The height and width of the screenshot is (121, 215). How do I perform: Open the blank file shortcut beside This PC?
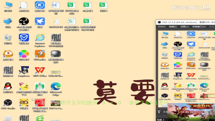click(24, 6)
